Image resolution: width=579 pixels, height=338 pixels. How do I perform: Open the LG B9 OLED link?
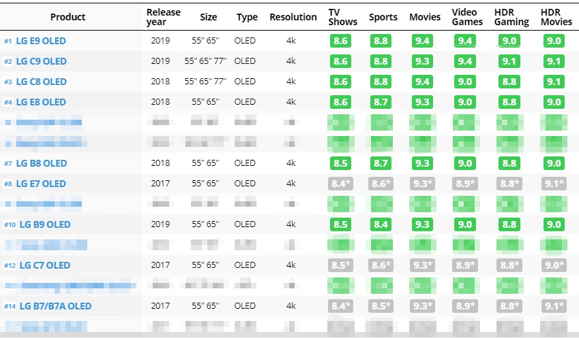tap(45, 224)
